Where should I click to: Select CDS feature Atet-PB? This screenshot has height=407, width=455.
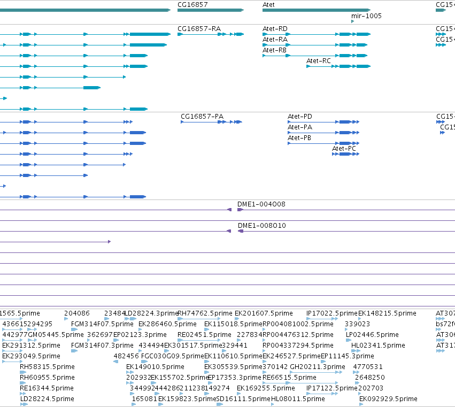[x=323, y=143]
